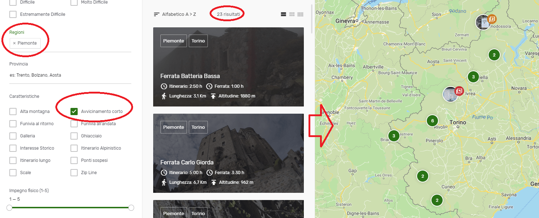Remove the Piemonte region tag via x
Screen dimensions: 539x218
click(x=14, y=43)
